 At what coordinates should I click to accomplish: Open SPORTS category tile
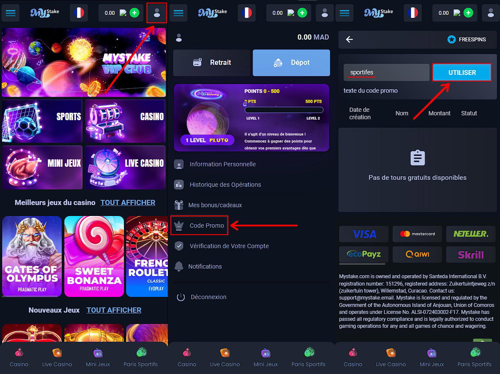[x=42, y=121]
